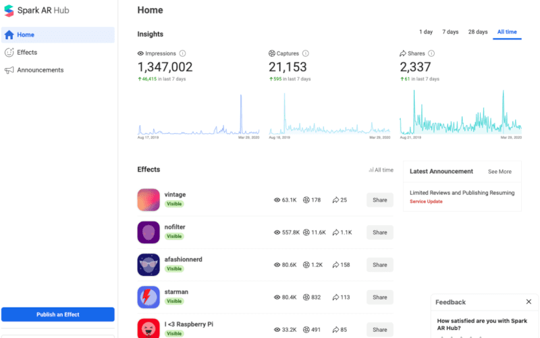Click the 1,347,002 impressions total

click(x=165, y=67)
